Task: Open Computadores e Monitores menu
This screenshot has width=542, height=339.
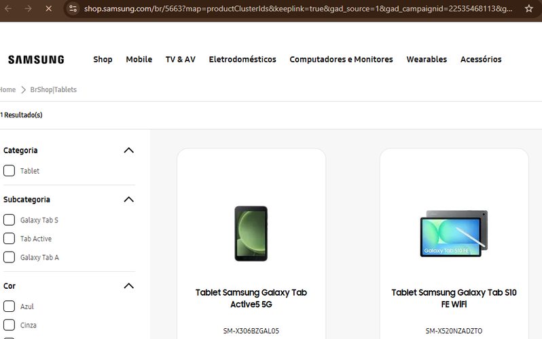Action: click(x=341, y=60)
